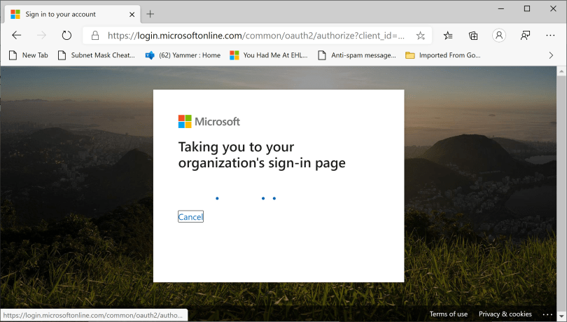Image resolution: width=567 pixels, height=322 pixels.
Task: Select the 'Sign in to your account' tab
Action: [70, 14]
